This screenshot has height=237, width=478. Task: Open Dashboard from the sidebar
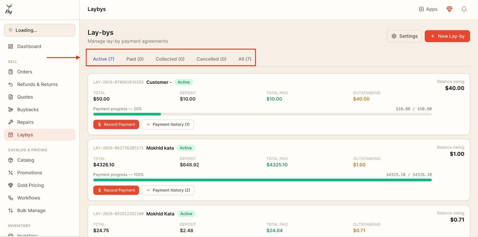tap(40, 47)
